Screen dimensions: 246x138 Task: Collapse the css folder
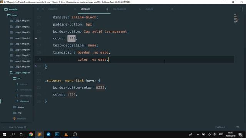coord(17,78)
